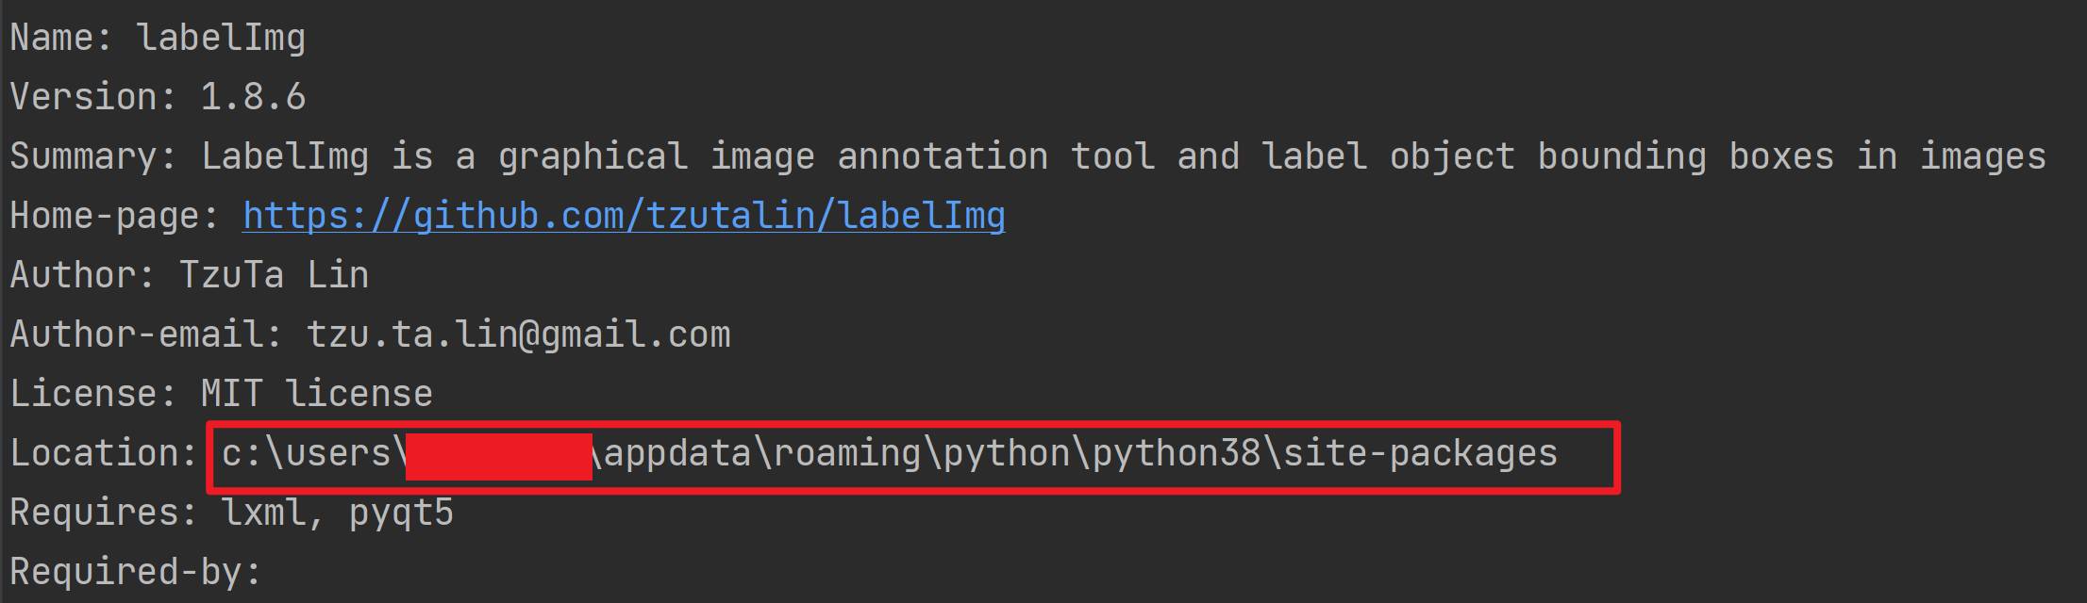This screenshot has height=603, width=2087.
Task: Click the Required-by: line
Action: click(x=136, y=572)
